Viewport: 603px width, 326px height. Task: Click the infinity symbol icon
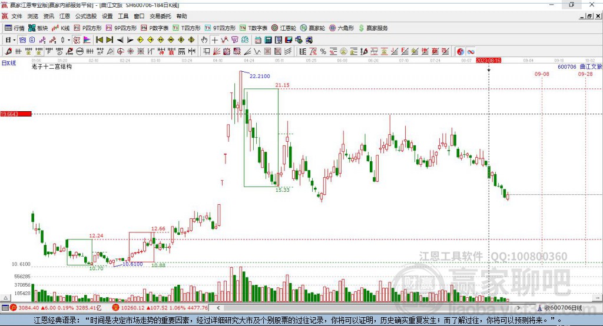pyautogui.click(x=471, y=52)
